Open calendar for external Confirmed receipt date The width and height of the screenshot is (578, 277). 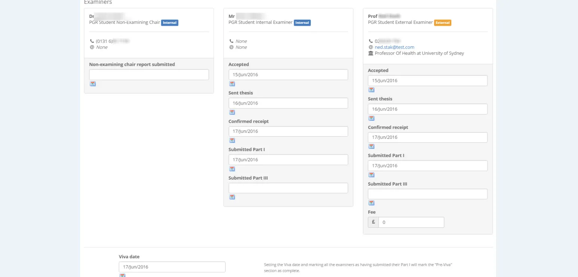tap(371, 146)
